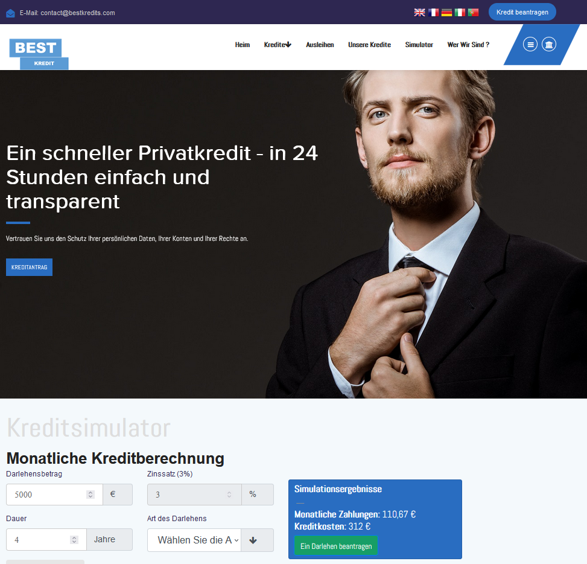Go to Unsere Kredite page
Image resolution: width=587 pixels, height=564 pixels.
point(369,45)
